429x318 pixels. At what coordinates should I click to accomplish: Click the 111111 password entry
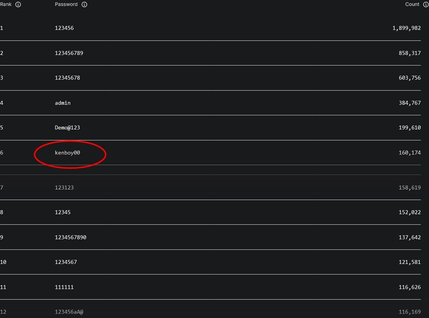pos(64,287)
